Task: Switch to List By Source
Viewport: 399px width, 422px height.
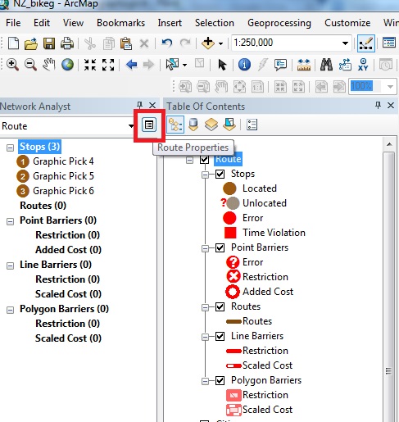Action: tap(193, 125)
